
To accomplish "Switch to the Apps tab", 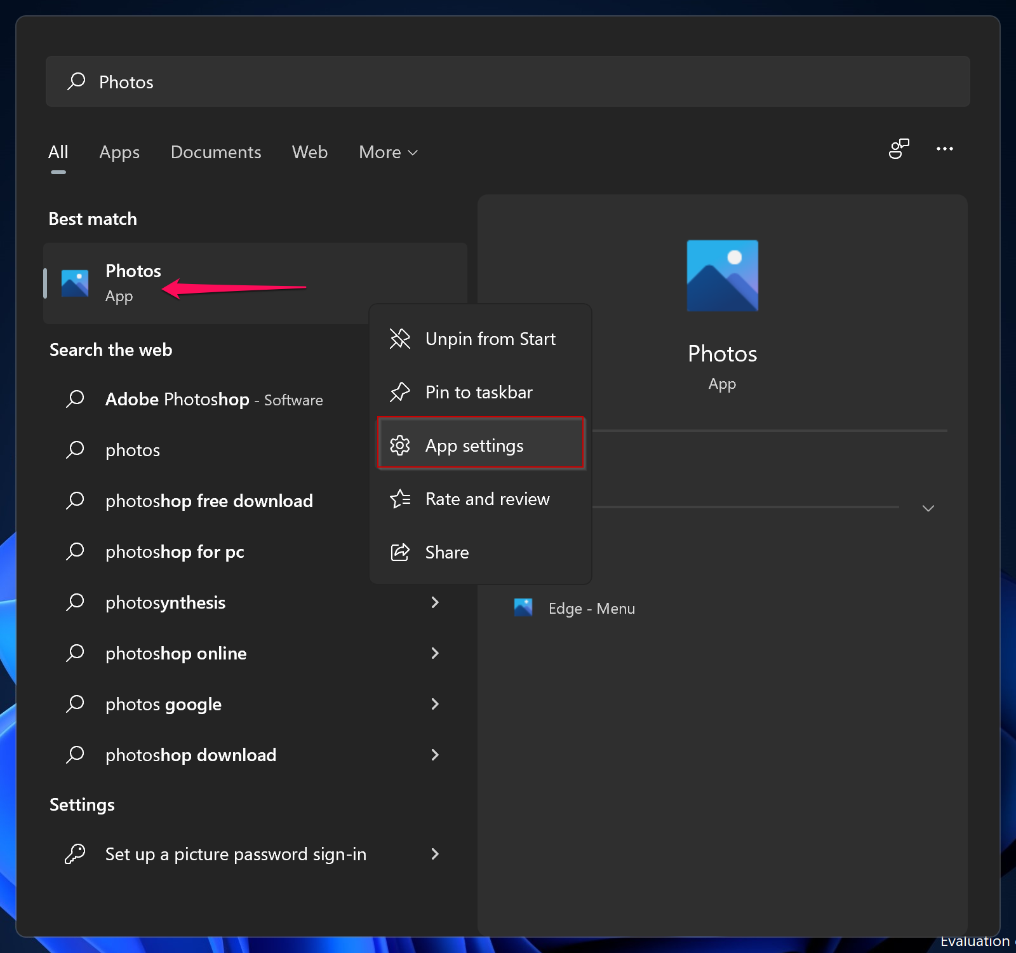I will 119,152.
